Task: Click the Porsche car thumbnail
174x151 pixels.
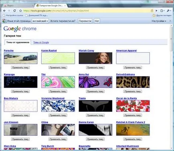Action: coord(21,58)
